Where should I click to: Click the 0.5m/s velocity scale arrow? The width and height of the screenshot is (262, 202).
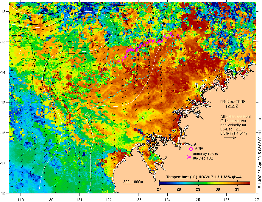point(230,138)
